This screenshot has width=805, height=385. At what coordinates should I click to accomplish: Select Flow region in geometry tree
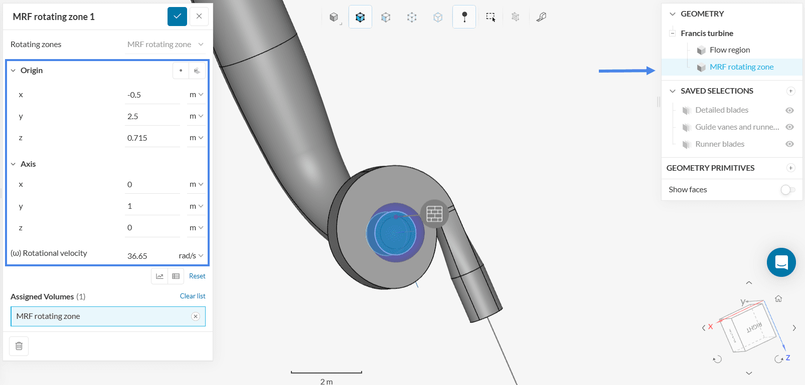coord(729,50)
